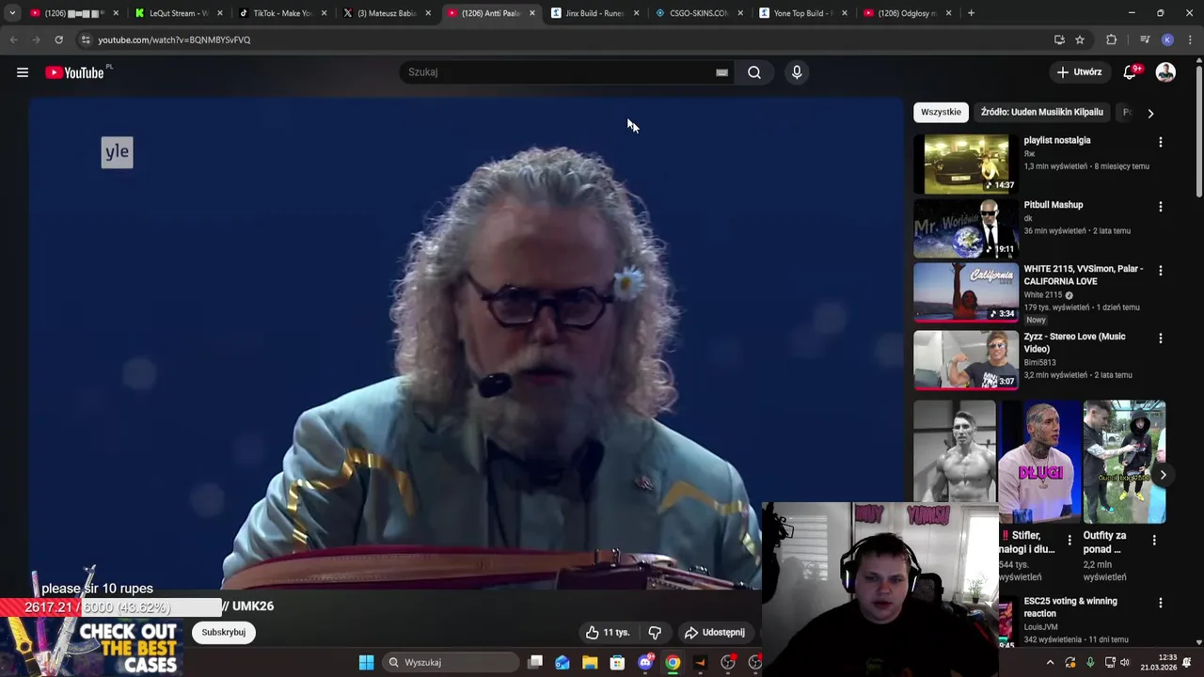Screen dimensions: 1204x677
Task: Open Chrome media control icon
Action: coord(1145,39)
